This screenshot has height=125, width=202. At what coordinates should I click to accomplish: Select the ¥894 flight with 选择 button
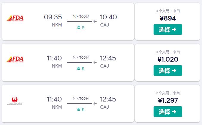(x=168, y=29)
